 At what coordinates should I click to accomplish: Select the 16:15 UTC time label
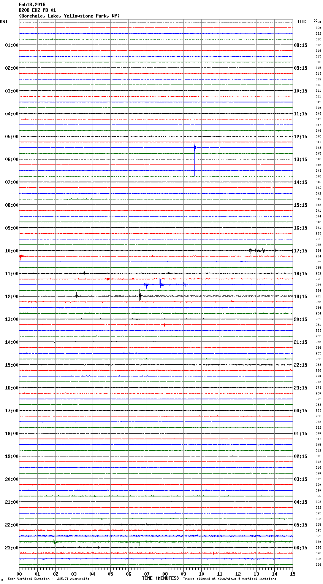(x=301, y=228)
